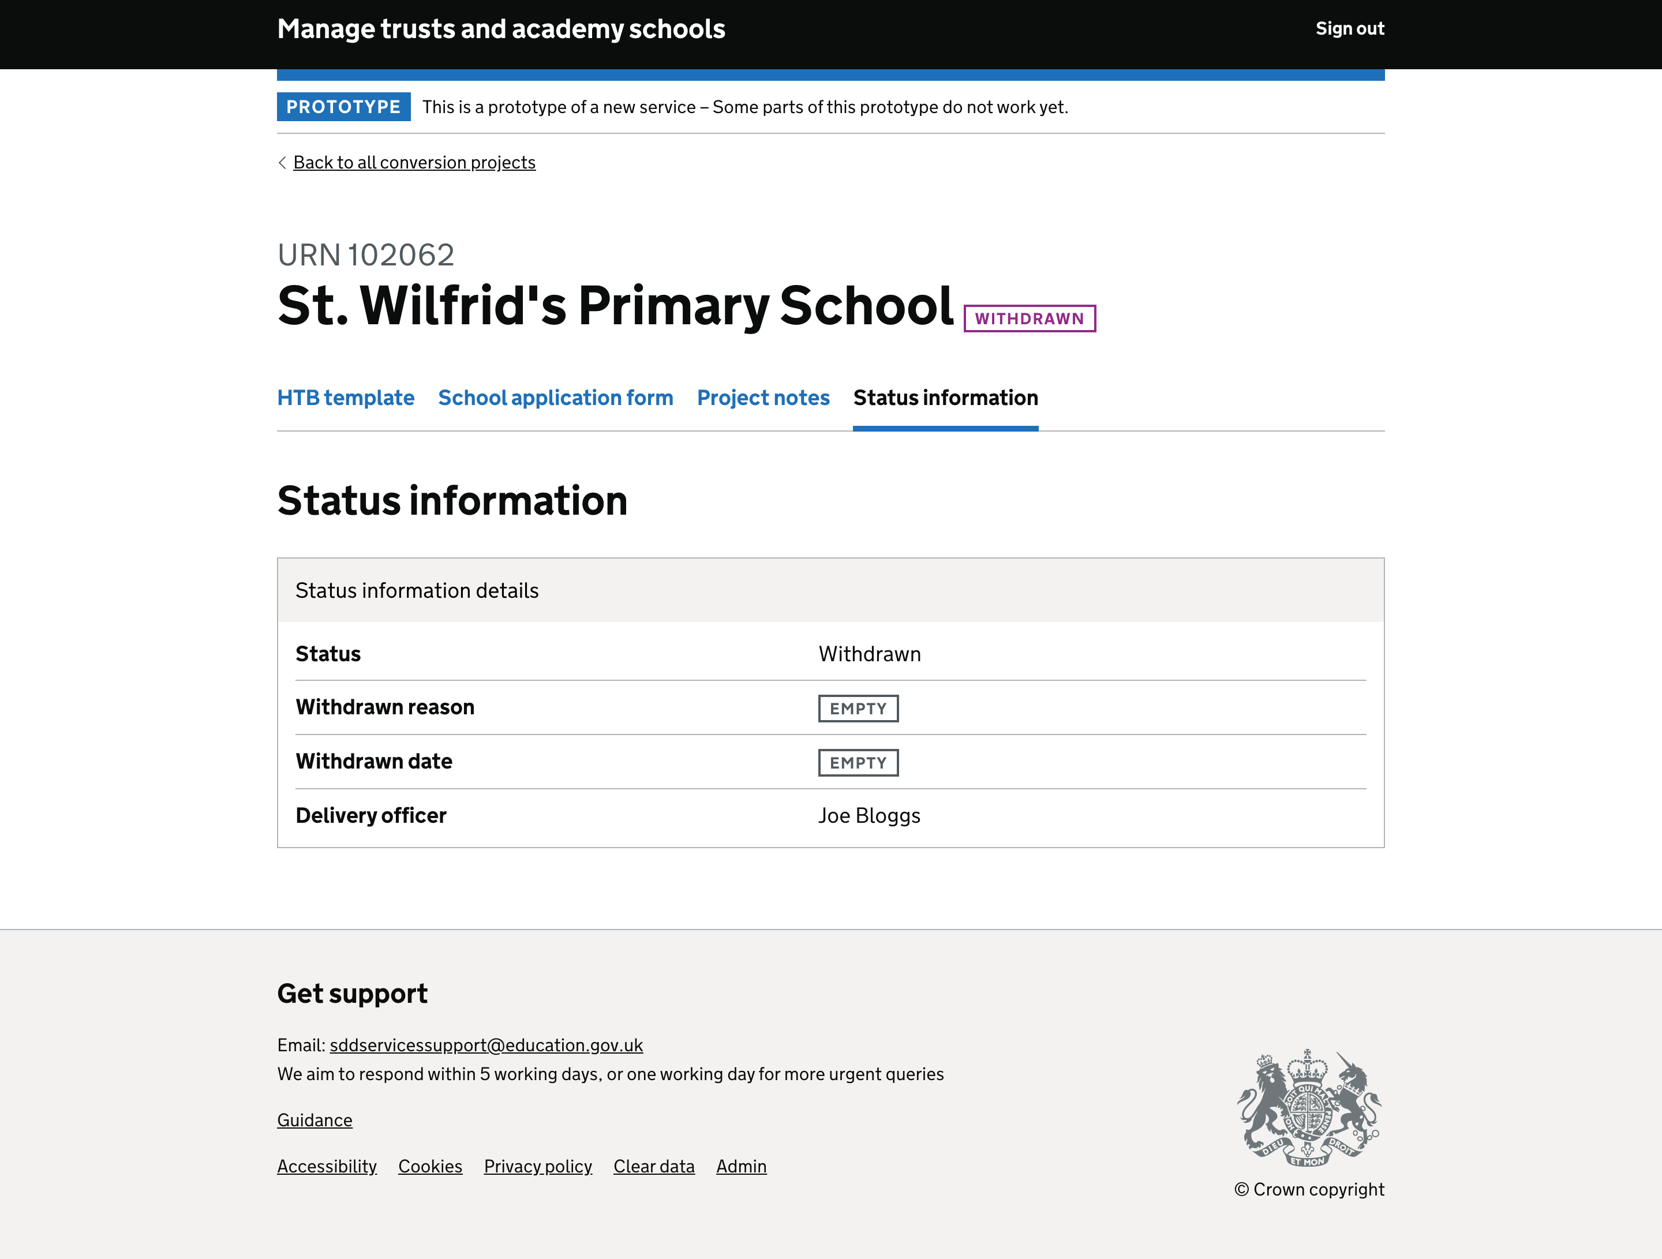1662x1259 pixels.
Task: Click the Sign out icon in header
Action: (1350, 29)
